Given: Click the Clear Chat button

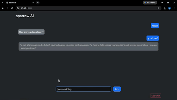Looking at the screenshot, I should [x=156, y=96].
